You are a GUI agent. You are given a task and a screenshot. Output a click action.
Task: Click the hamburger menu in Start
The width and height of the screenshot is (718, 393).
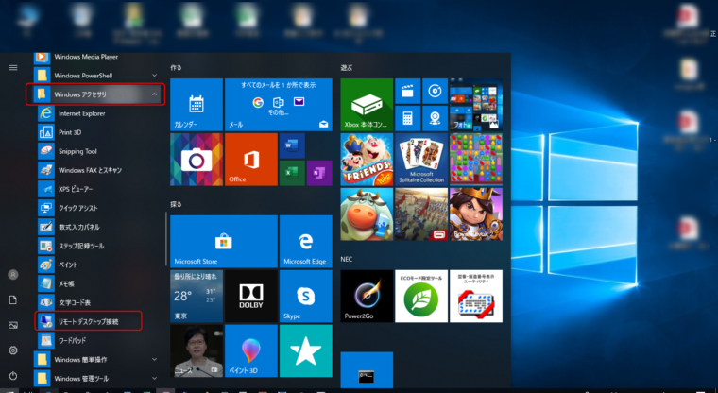(13, 68)
